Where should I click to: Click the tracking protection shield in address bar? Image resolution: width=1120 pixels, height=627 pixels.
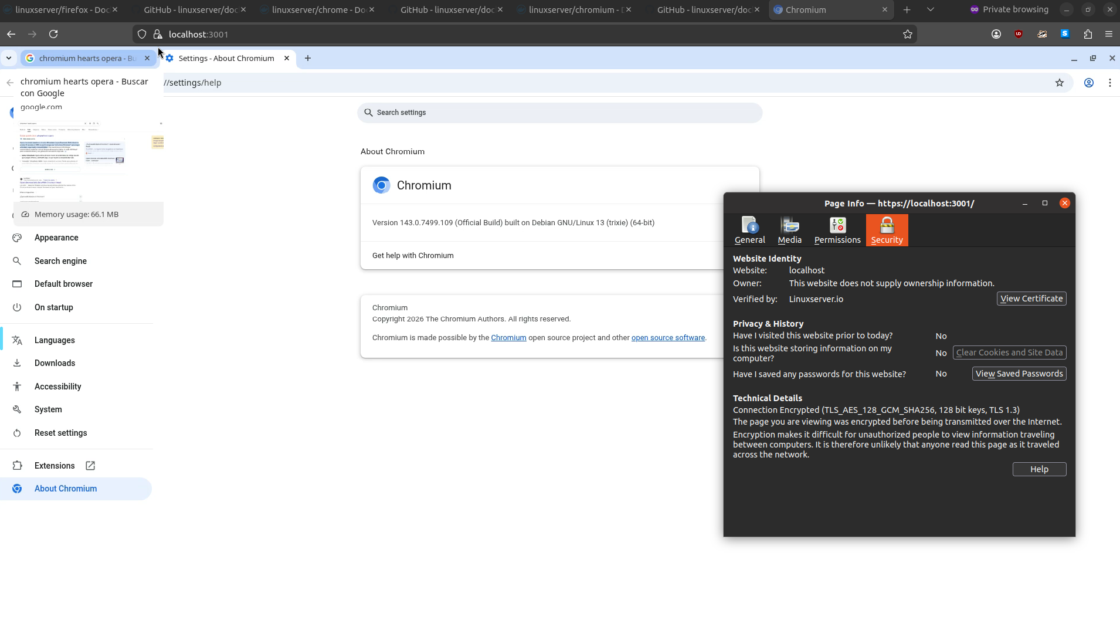(141, 34)
